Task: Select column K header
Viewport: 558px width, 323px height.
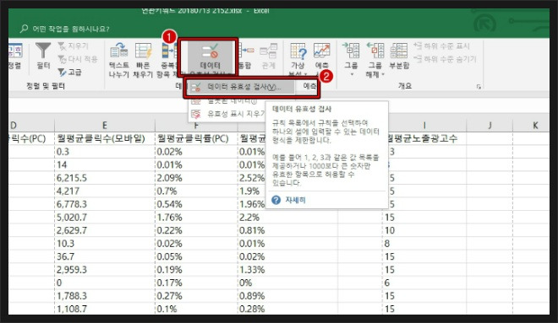Action: 531,126
